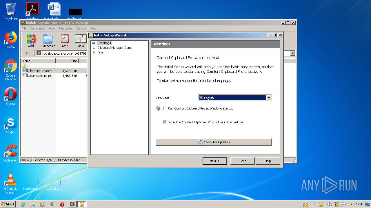Launch Firefox from the desktop
The image size is (371, 208).
coord(10,40)
